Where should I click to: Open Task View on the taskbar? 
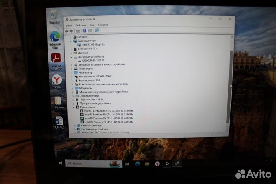127,164
